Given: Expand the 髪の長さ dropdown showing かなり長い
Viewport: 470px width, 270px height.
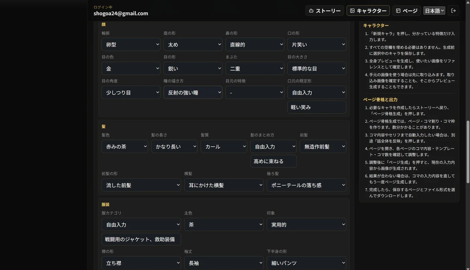Looking at the screenshot, I should pos(174,147).
